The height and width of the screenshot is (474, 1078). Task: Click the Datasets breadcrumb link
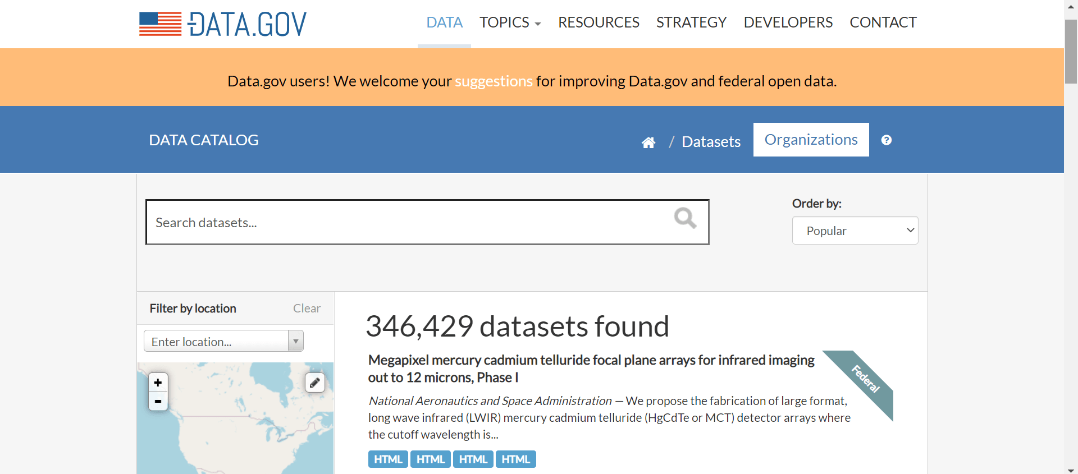pyautogui.click(x=711, y=142)
